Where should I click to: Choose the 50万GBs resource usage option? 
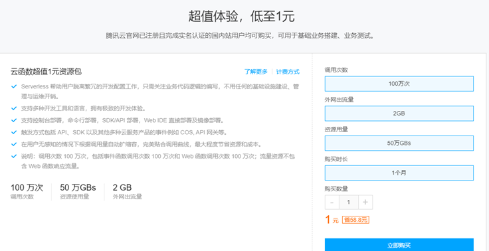click(x=399, y=143)
